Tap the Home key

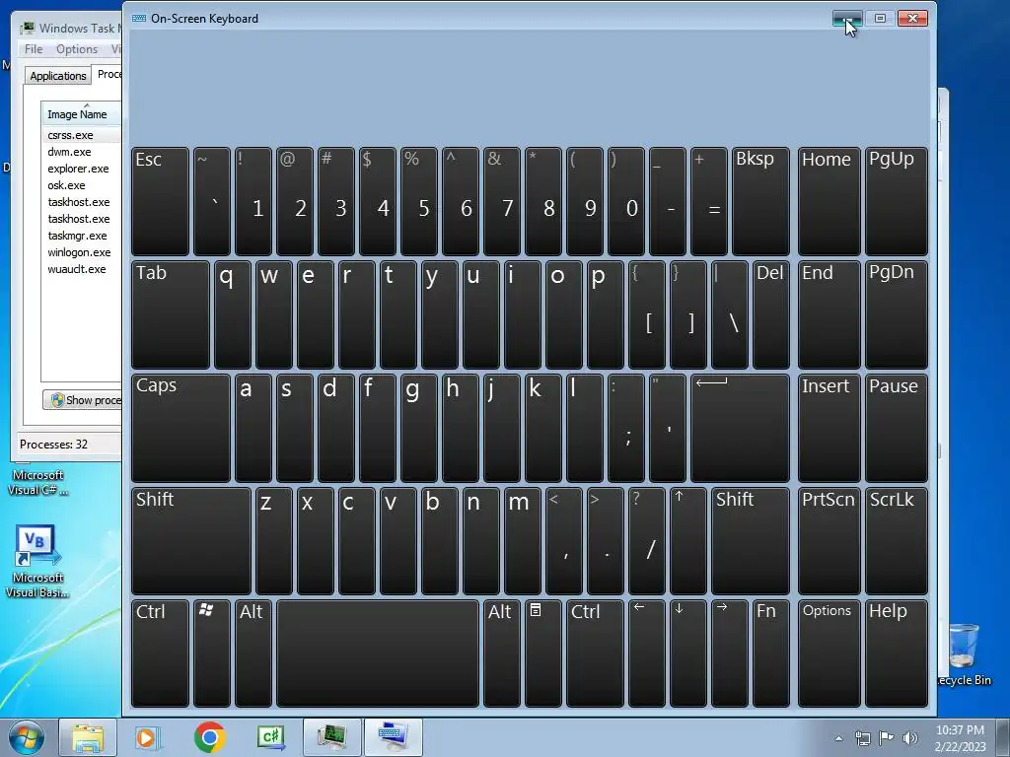click(829, 201)
